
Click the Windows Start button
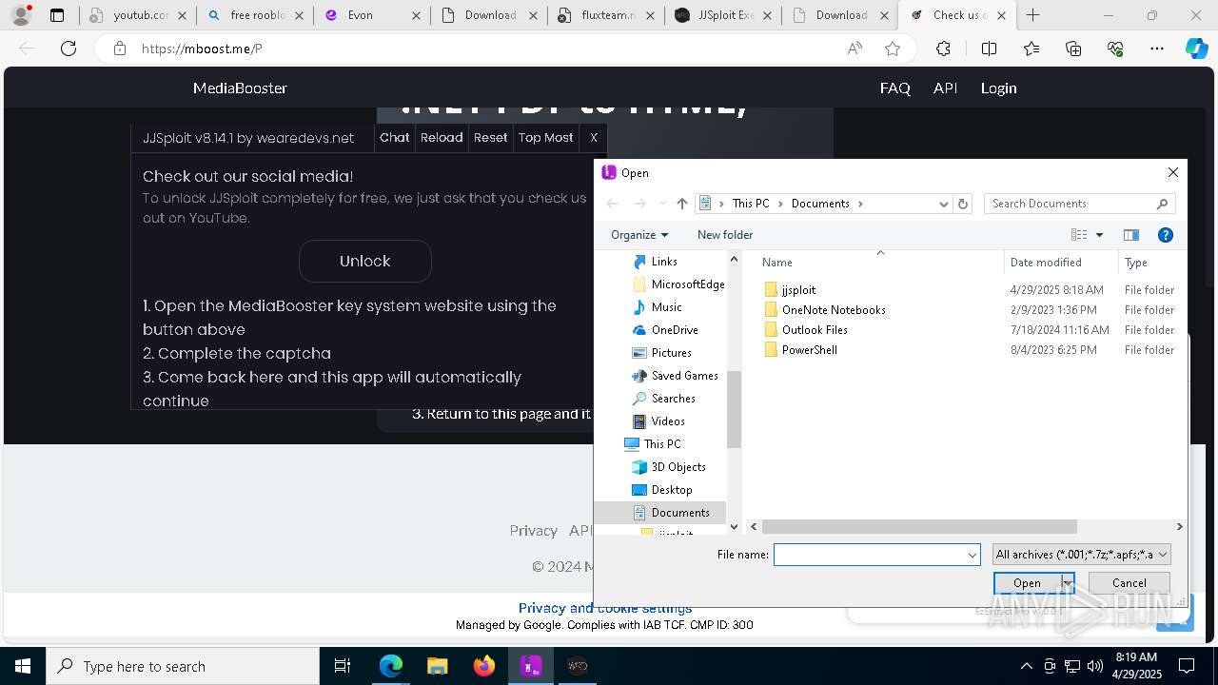[x=23, y=666]
